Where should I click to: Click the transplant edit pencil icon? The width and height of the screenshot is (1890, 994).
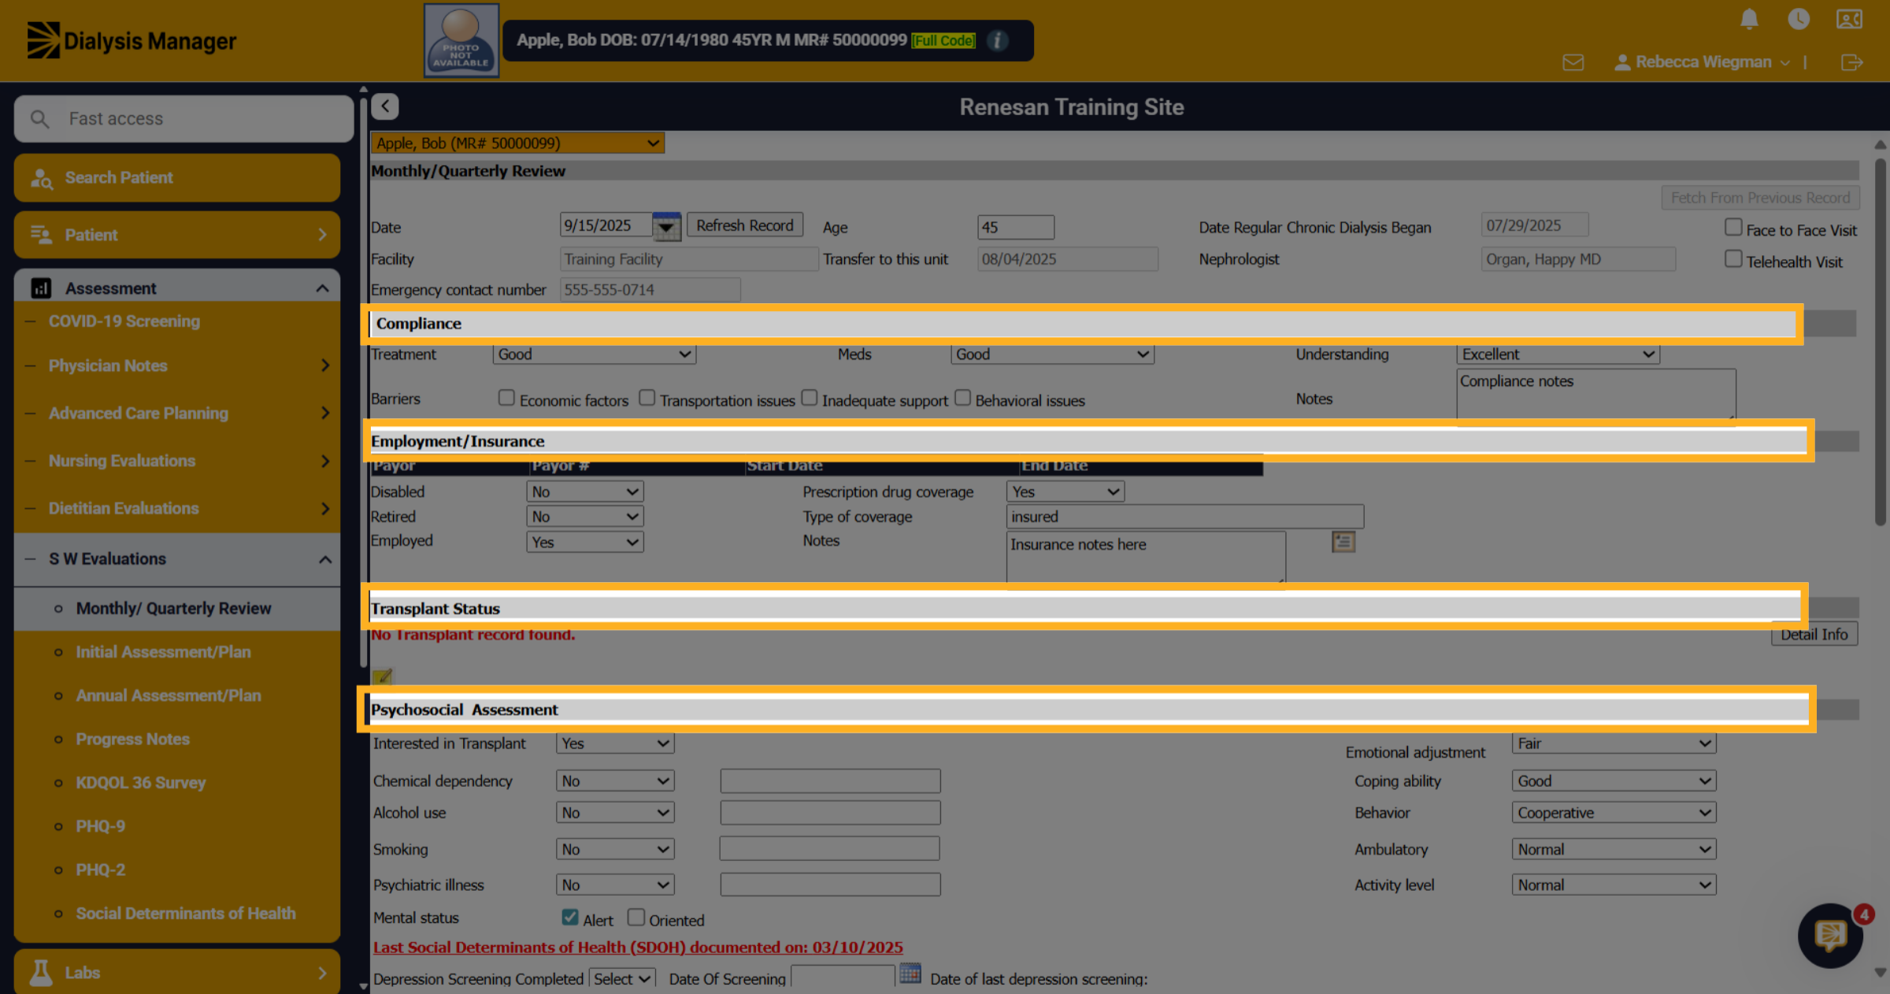coord(383,676)
